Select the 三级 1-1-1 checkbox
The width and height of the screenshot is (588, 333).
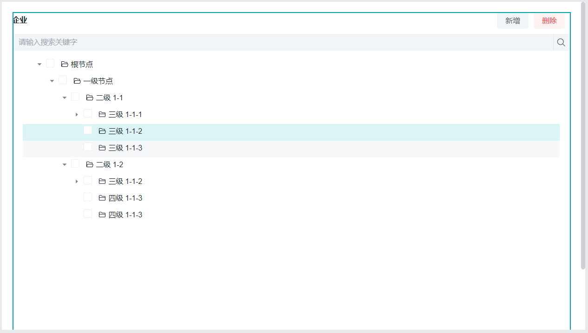click(88, 113)
